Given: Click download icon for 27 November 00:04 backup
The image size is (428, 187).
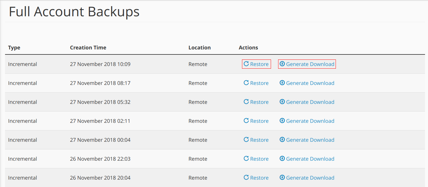Looking at the screenshot, I should [282, 140].
